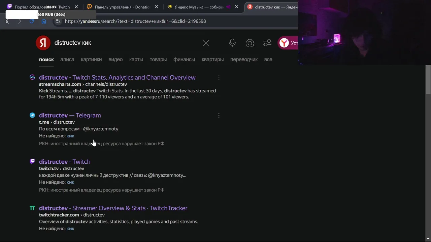
Task: Click the Yandex Browser install button
Action: (288, 43)
